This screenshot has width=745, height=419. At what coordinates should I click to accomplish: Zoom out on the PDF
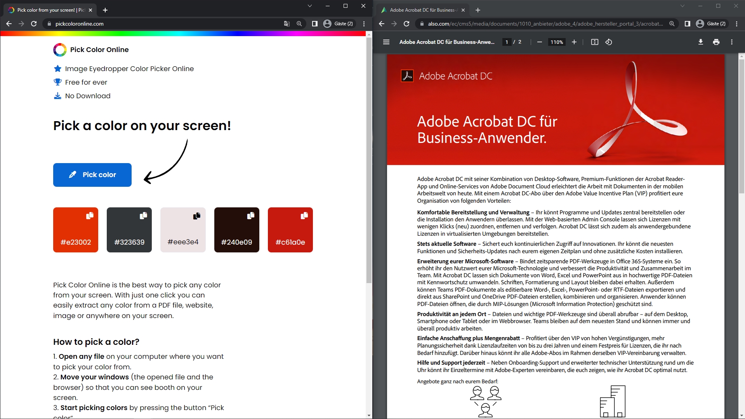(539, 42)
